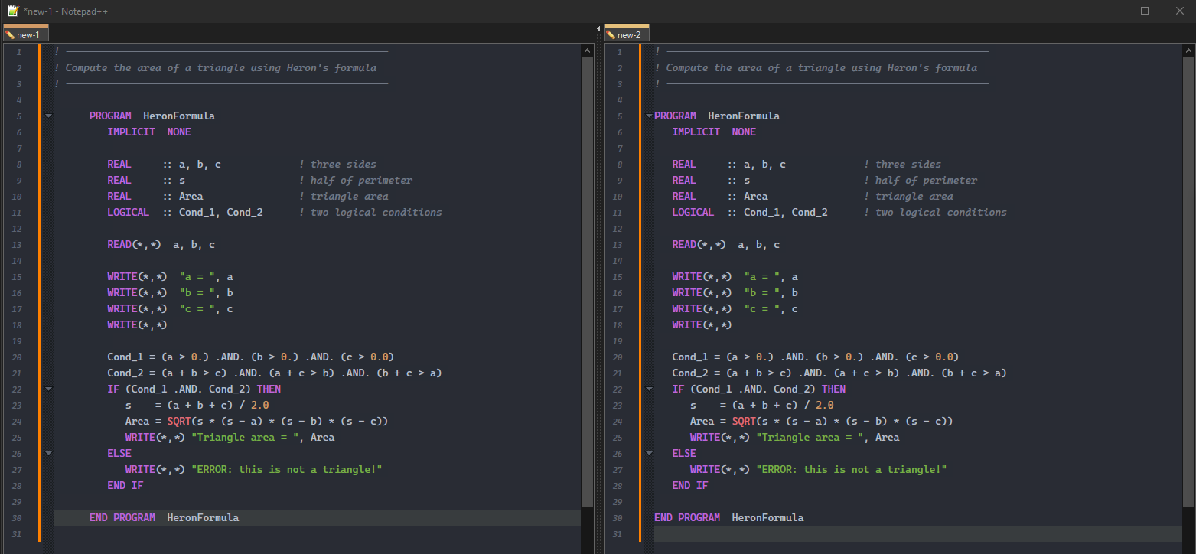Click "PROGRAM HeronFormula" on line 5 in new-1
Image resolution: width=1196 pixels, height=554 pixels.
[x=152, y=116]
